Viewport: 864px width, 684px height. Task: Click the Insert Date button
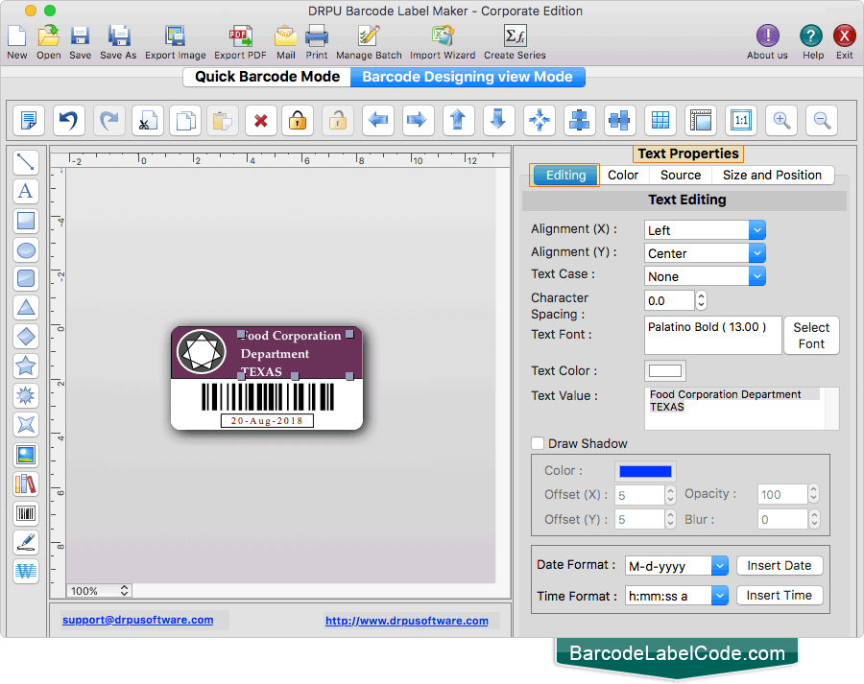click(780, 566)
